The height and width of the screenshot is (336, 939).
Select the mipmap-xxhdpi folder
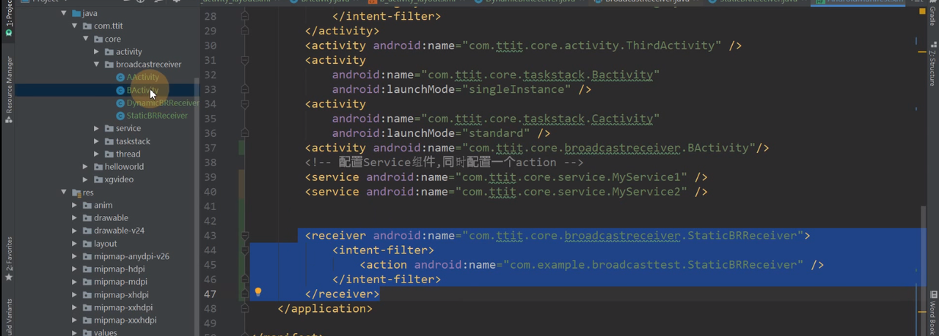(x=123, y=307)
